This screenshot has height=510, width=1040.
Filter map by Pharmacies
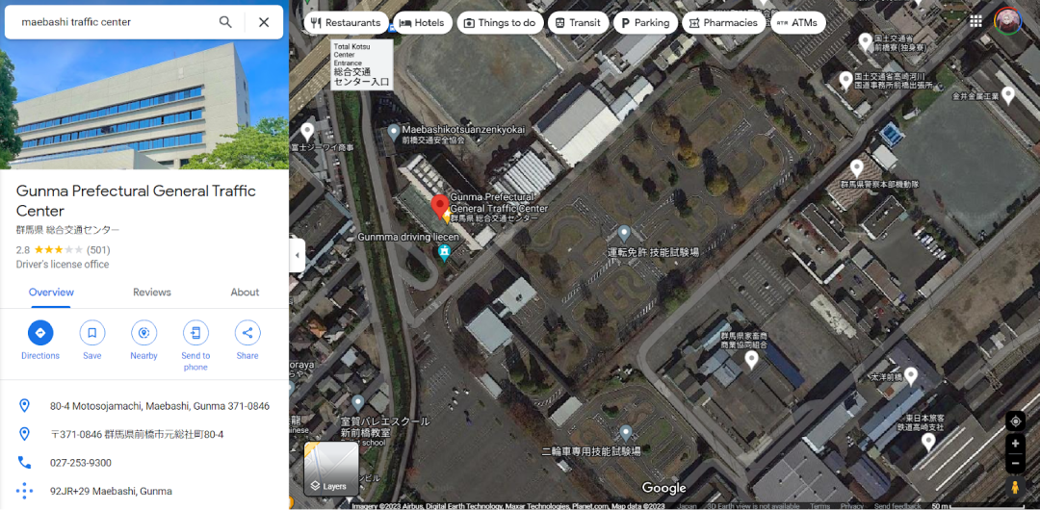tap(723, 22)
